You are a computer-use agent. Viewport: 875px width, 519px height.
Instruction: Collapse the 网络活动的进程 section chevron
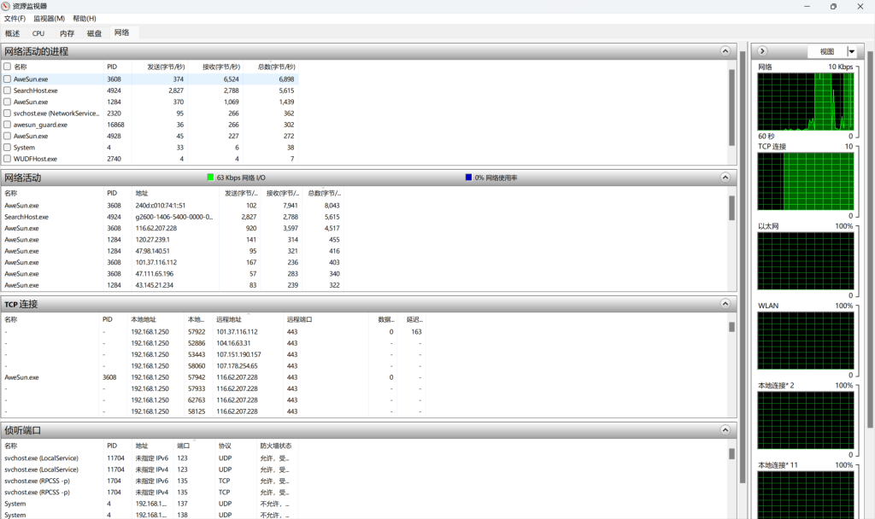tap(725, 51)
